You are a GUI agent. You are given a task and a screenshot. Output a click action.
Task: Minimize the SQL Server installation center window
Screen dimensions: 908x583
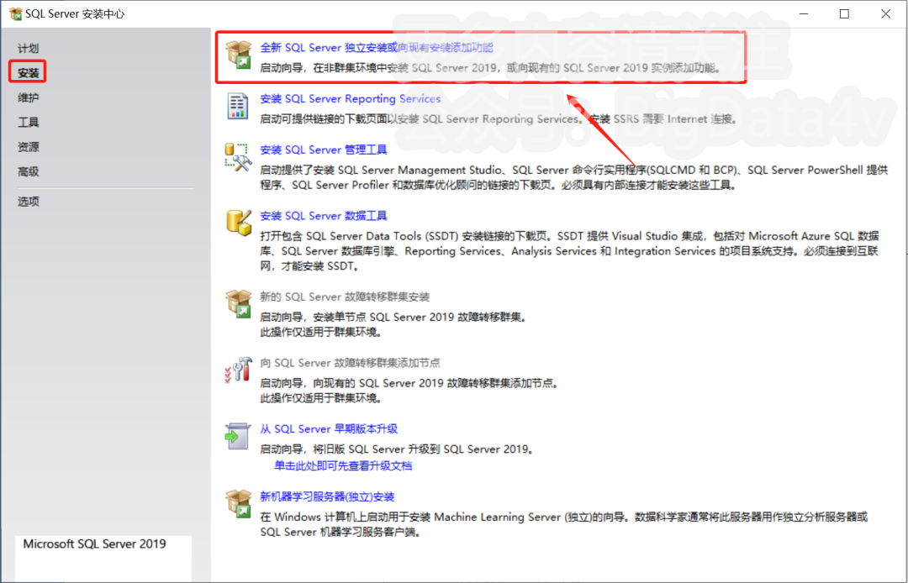pyautogui.click(x=803, y=14)
